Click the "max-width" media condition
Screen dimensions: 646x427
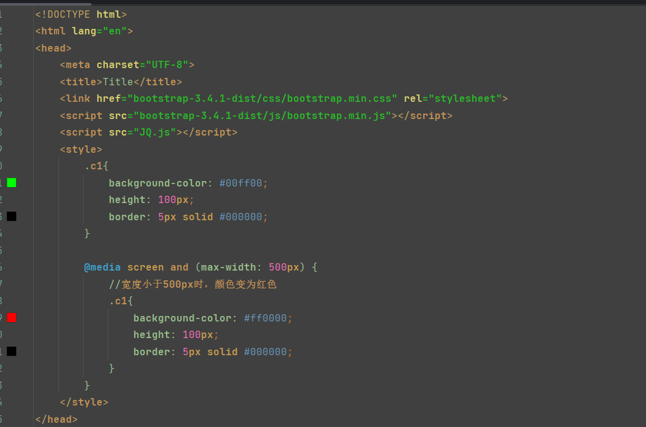point(229,267)
